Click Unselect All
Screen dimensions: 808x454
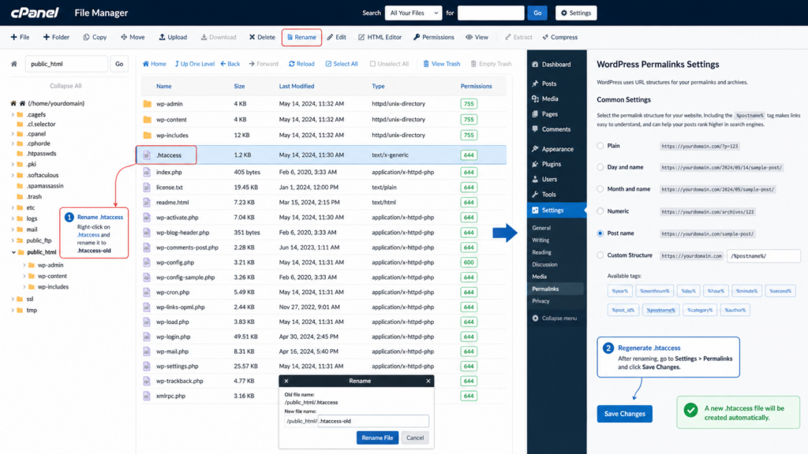click(389, 64)
